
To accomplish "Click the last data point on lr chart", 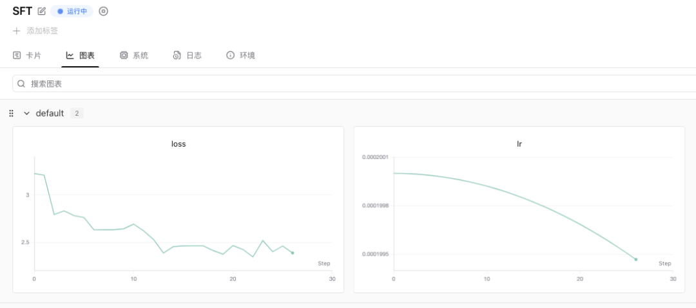I will 635,259.
